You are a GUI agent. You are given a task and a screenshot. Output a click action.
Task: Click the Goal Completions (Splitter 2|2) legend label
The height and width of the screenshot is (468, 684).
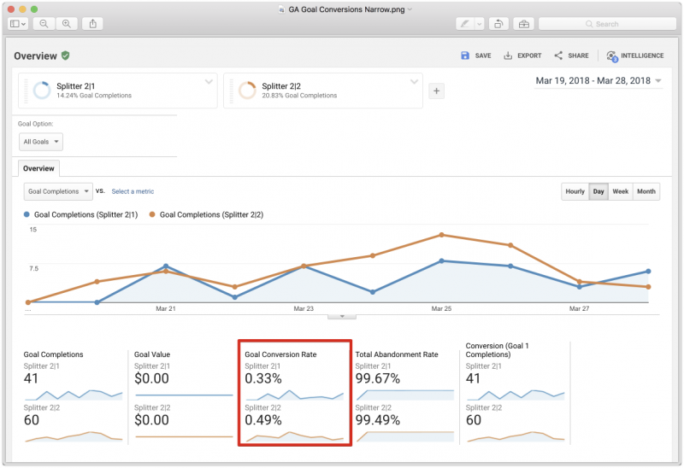coord(211,214)
